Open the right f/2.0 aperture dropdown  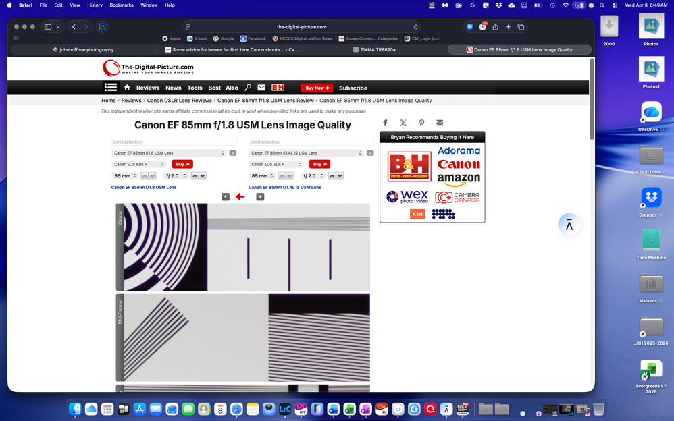coord(313,175)
